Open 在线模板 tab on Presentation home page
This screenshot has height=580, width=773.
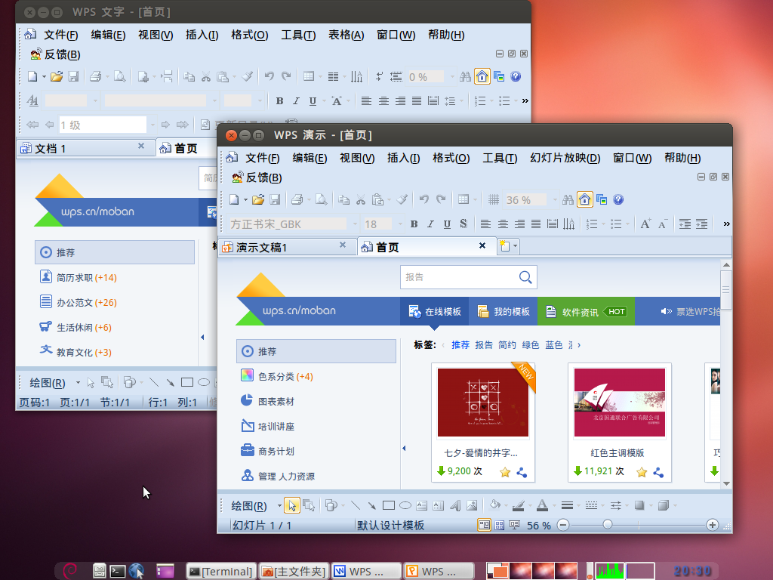[x=434, y=311]
